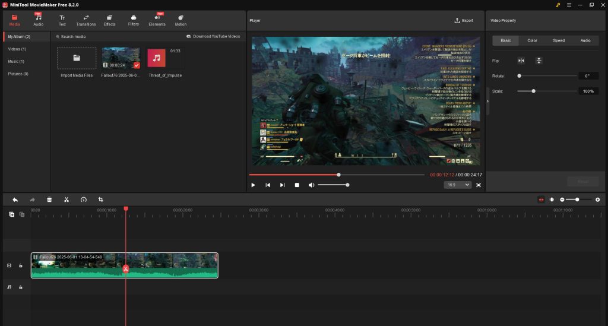Open the speed control icon
The height and width of the screenshot is (326, 608).
(x=83, y=200)
